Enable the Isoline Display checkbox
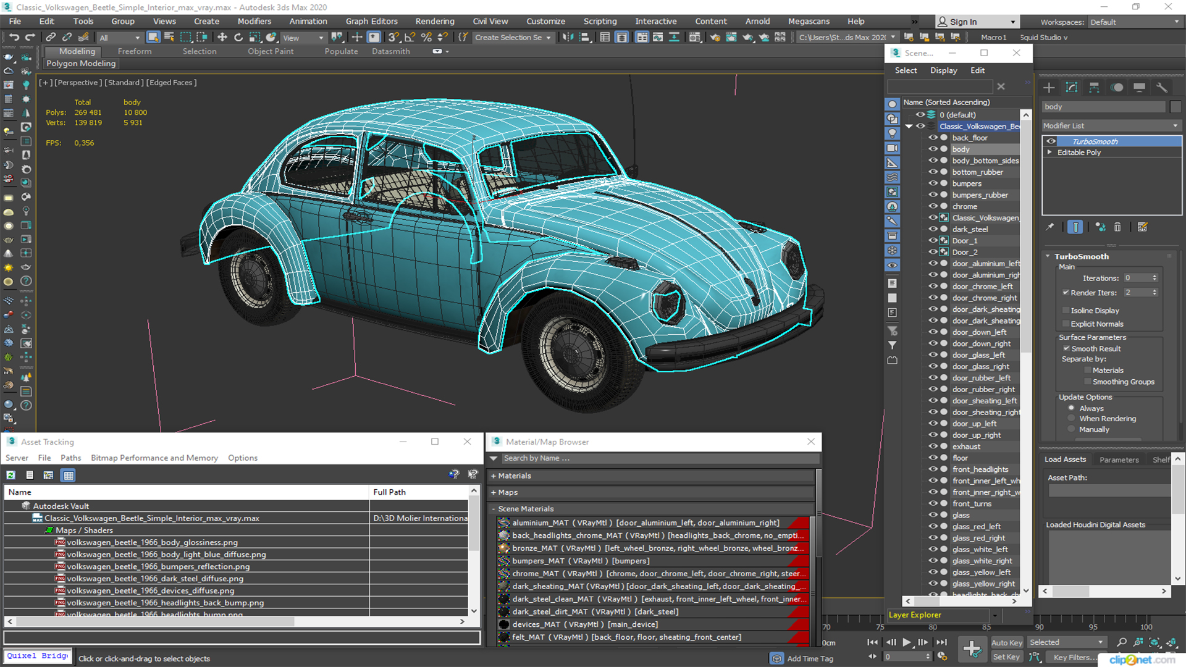The image size is (1186, 667). pyautogui.click(x=1066, y=311)
